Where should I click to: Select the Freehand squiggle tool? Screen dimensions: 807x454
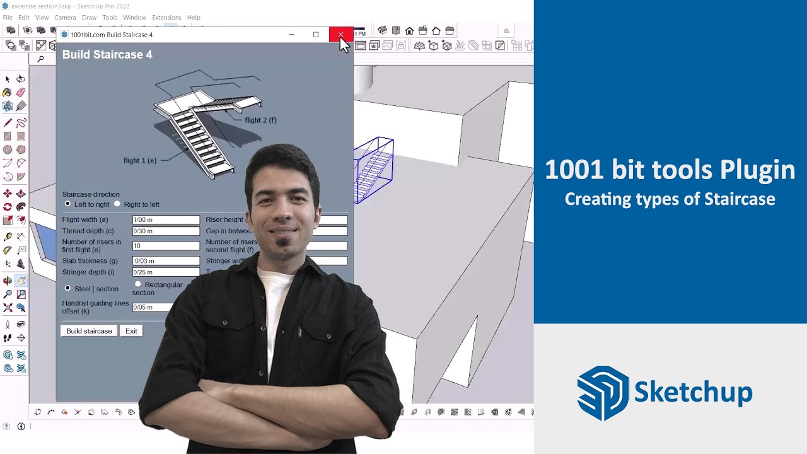[x=21, y=123]
